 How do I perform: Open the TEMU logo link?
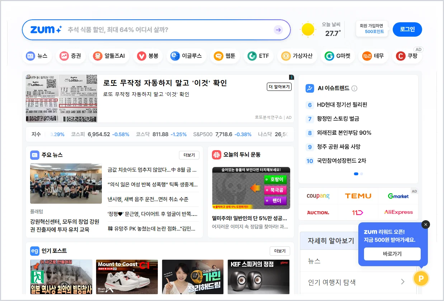(x=358, y=196)
